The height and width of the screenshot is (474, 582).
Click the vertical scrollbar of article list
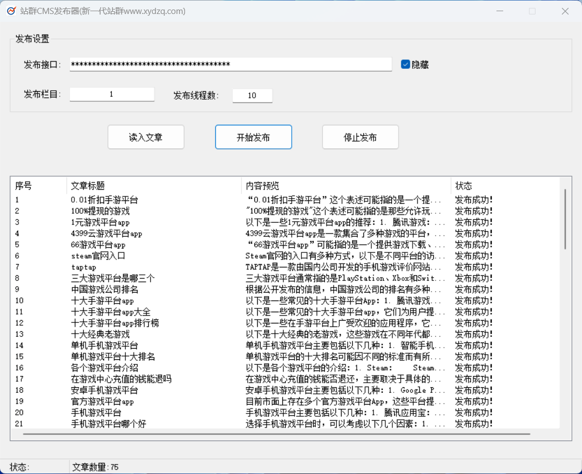[x=565, y=219]
